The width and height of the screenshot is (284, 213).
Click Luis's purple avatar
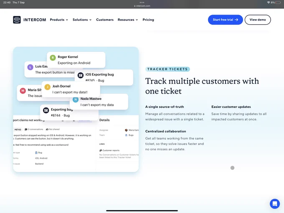[30, 67]
